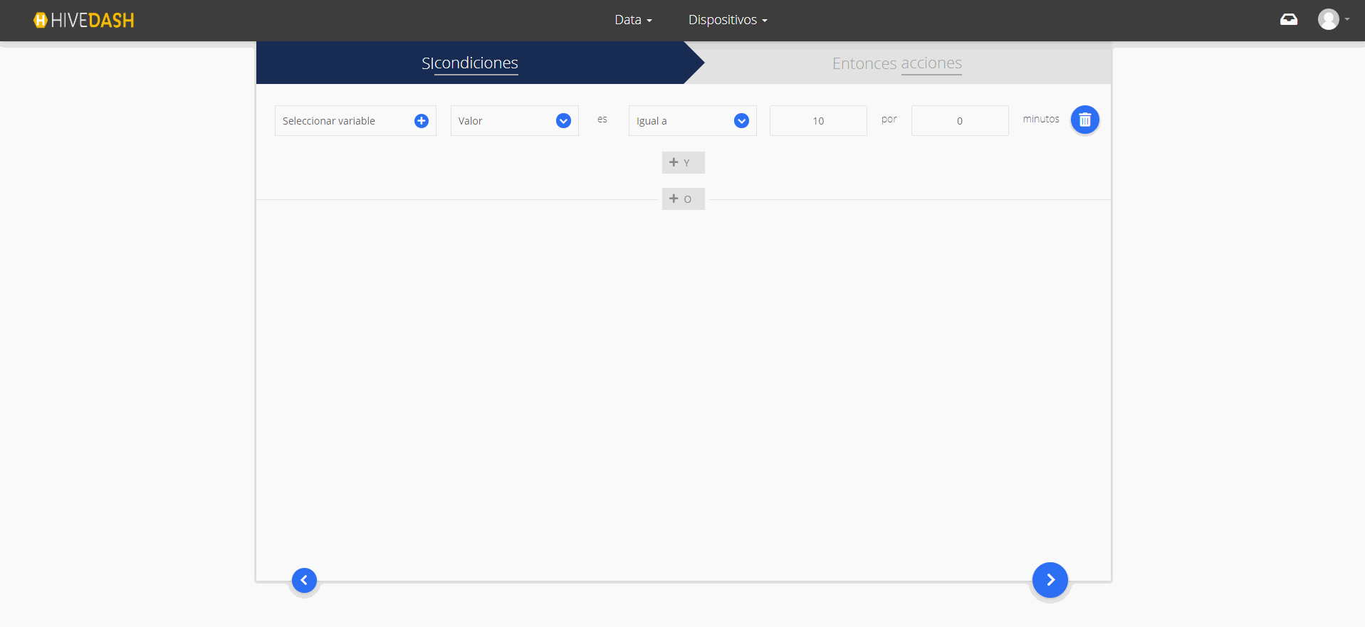Open the Data menu
Viewport: 1365px width, 627px height.
[x=632, y=20]
